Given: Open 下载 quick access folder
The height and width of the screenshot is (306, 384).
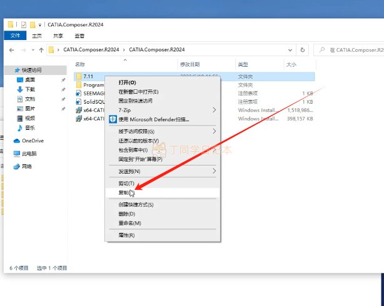Looking at the screenshot, I should click(29, 89).
